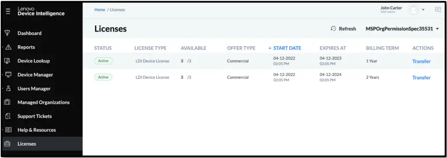Click the Billing Term column header
447x158 pixels.
(x=382, y=48)
